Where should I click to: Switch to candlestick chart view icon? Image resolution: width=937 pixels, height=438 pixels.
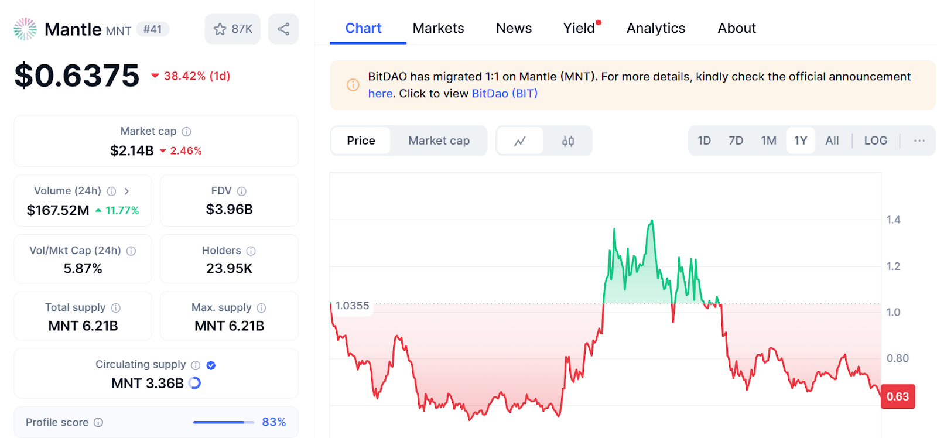click(568, 141)
